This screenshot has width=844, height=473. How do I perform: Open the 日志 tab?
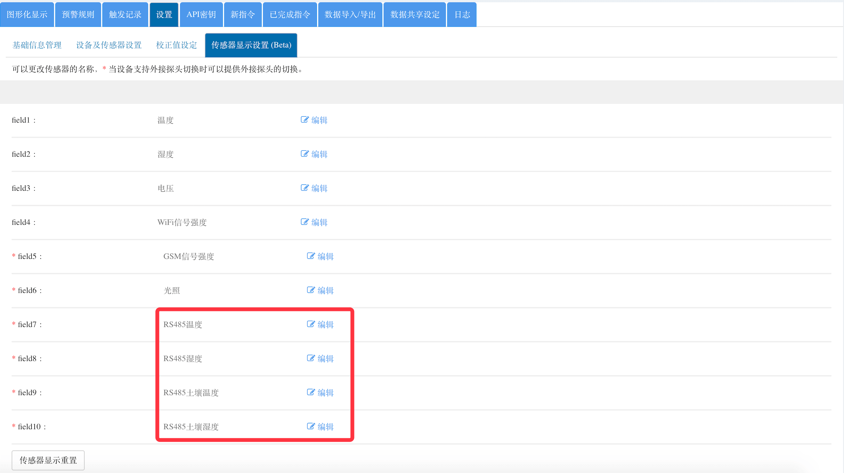tap(462, 14)
